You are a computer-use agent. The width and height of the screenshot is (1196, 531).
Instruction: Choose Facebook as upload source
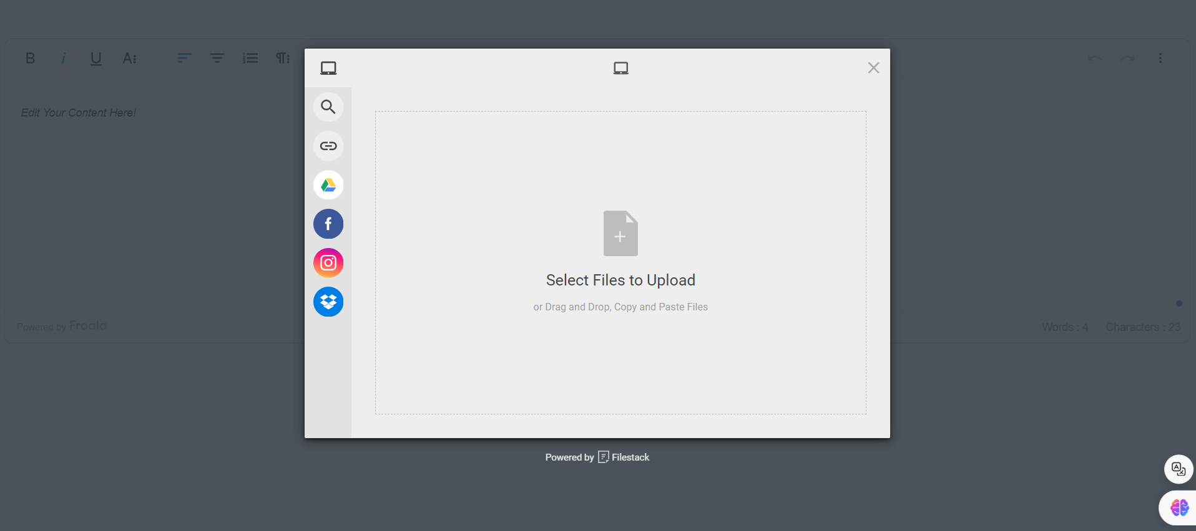pos(328,224)
